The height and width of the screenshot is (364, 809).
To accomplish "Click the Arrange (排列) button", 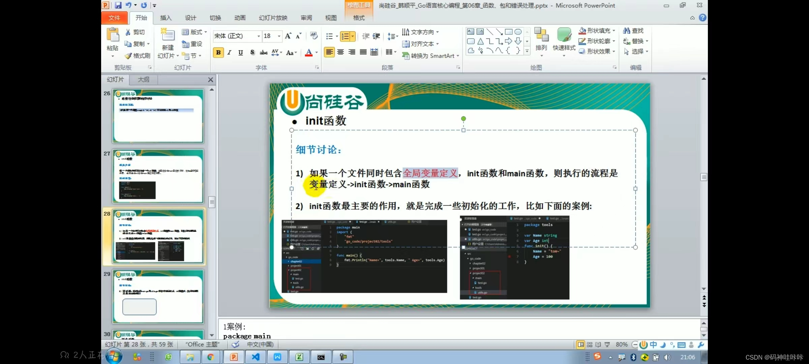I will point(541,42).
